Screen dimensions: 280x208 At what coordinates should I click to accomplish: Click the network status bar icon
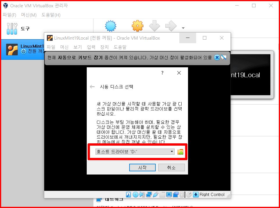(x=149, y=194)
